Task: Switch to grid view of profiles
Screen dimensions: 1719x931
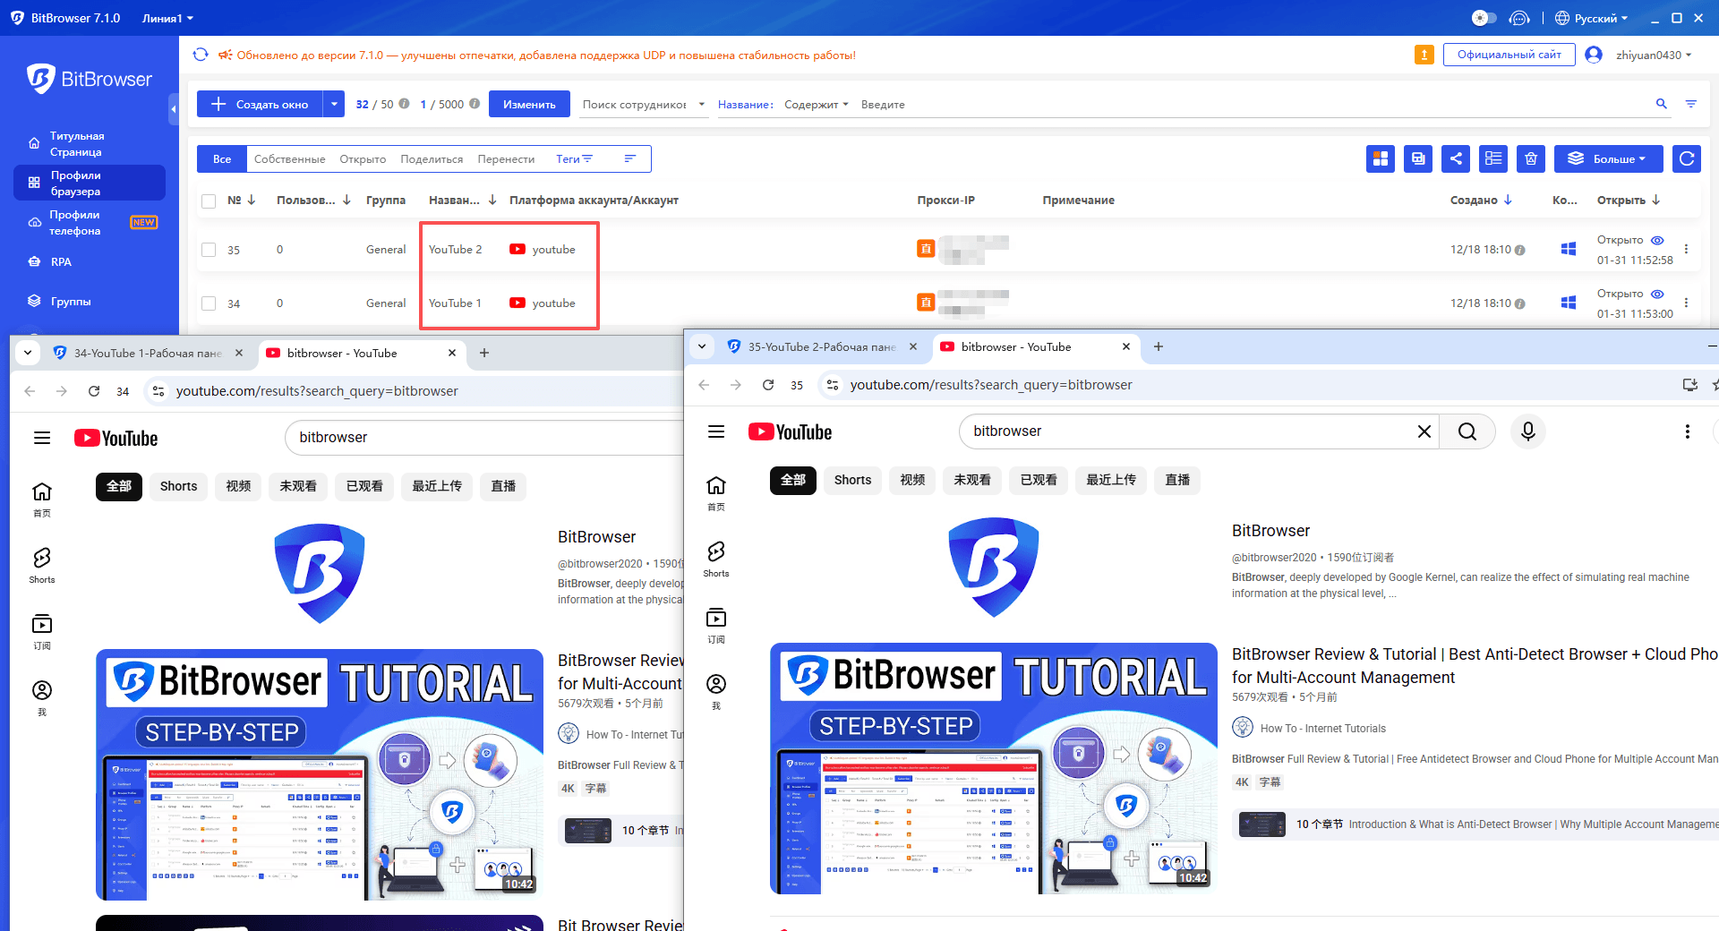Action: (1380, 158)
